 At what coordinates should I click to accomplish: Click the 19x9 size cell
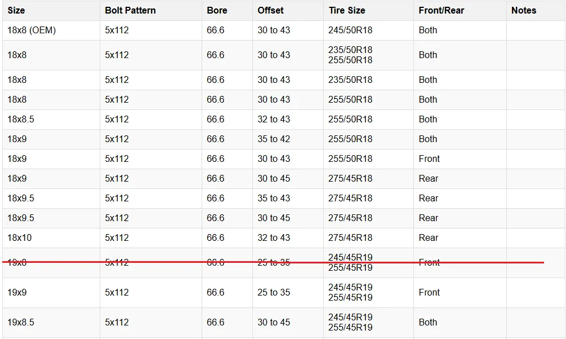pyautogui.click(x=17, y=293)
